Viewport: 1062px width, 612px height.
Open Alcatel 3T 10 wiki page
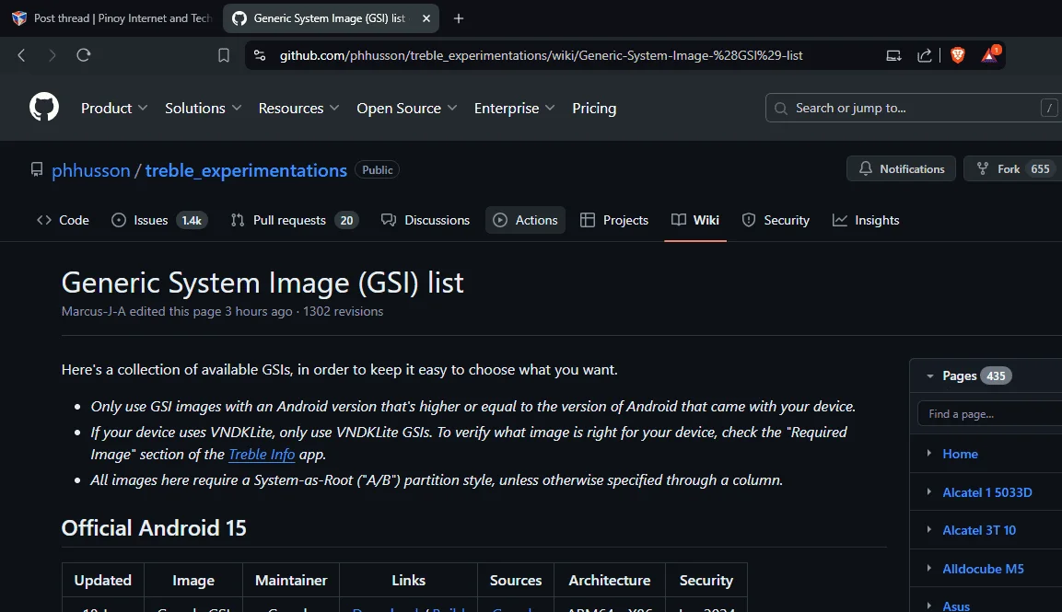(x=979, y=530)
